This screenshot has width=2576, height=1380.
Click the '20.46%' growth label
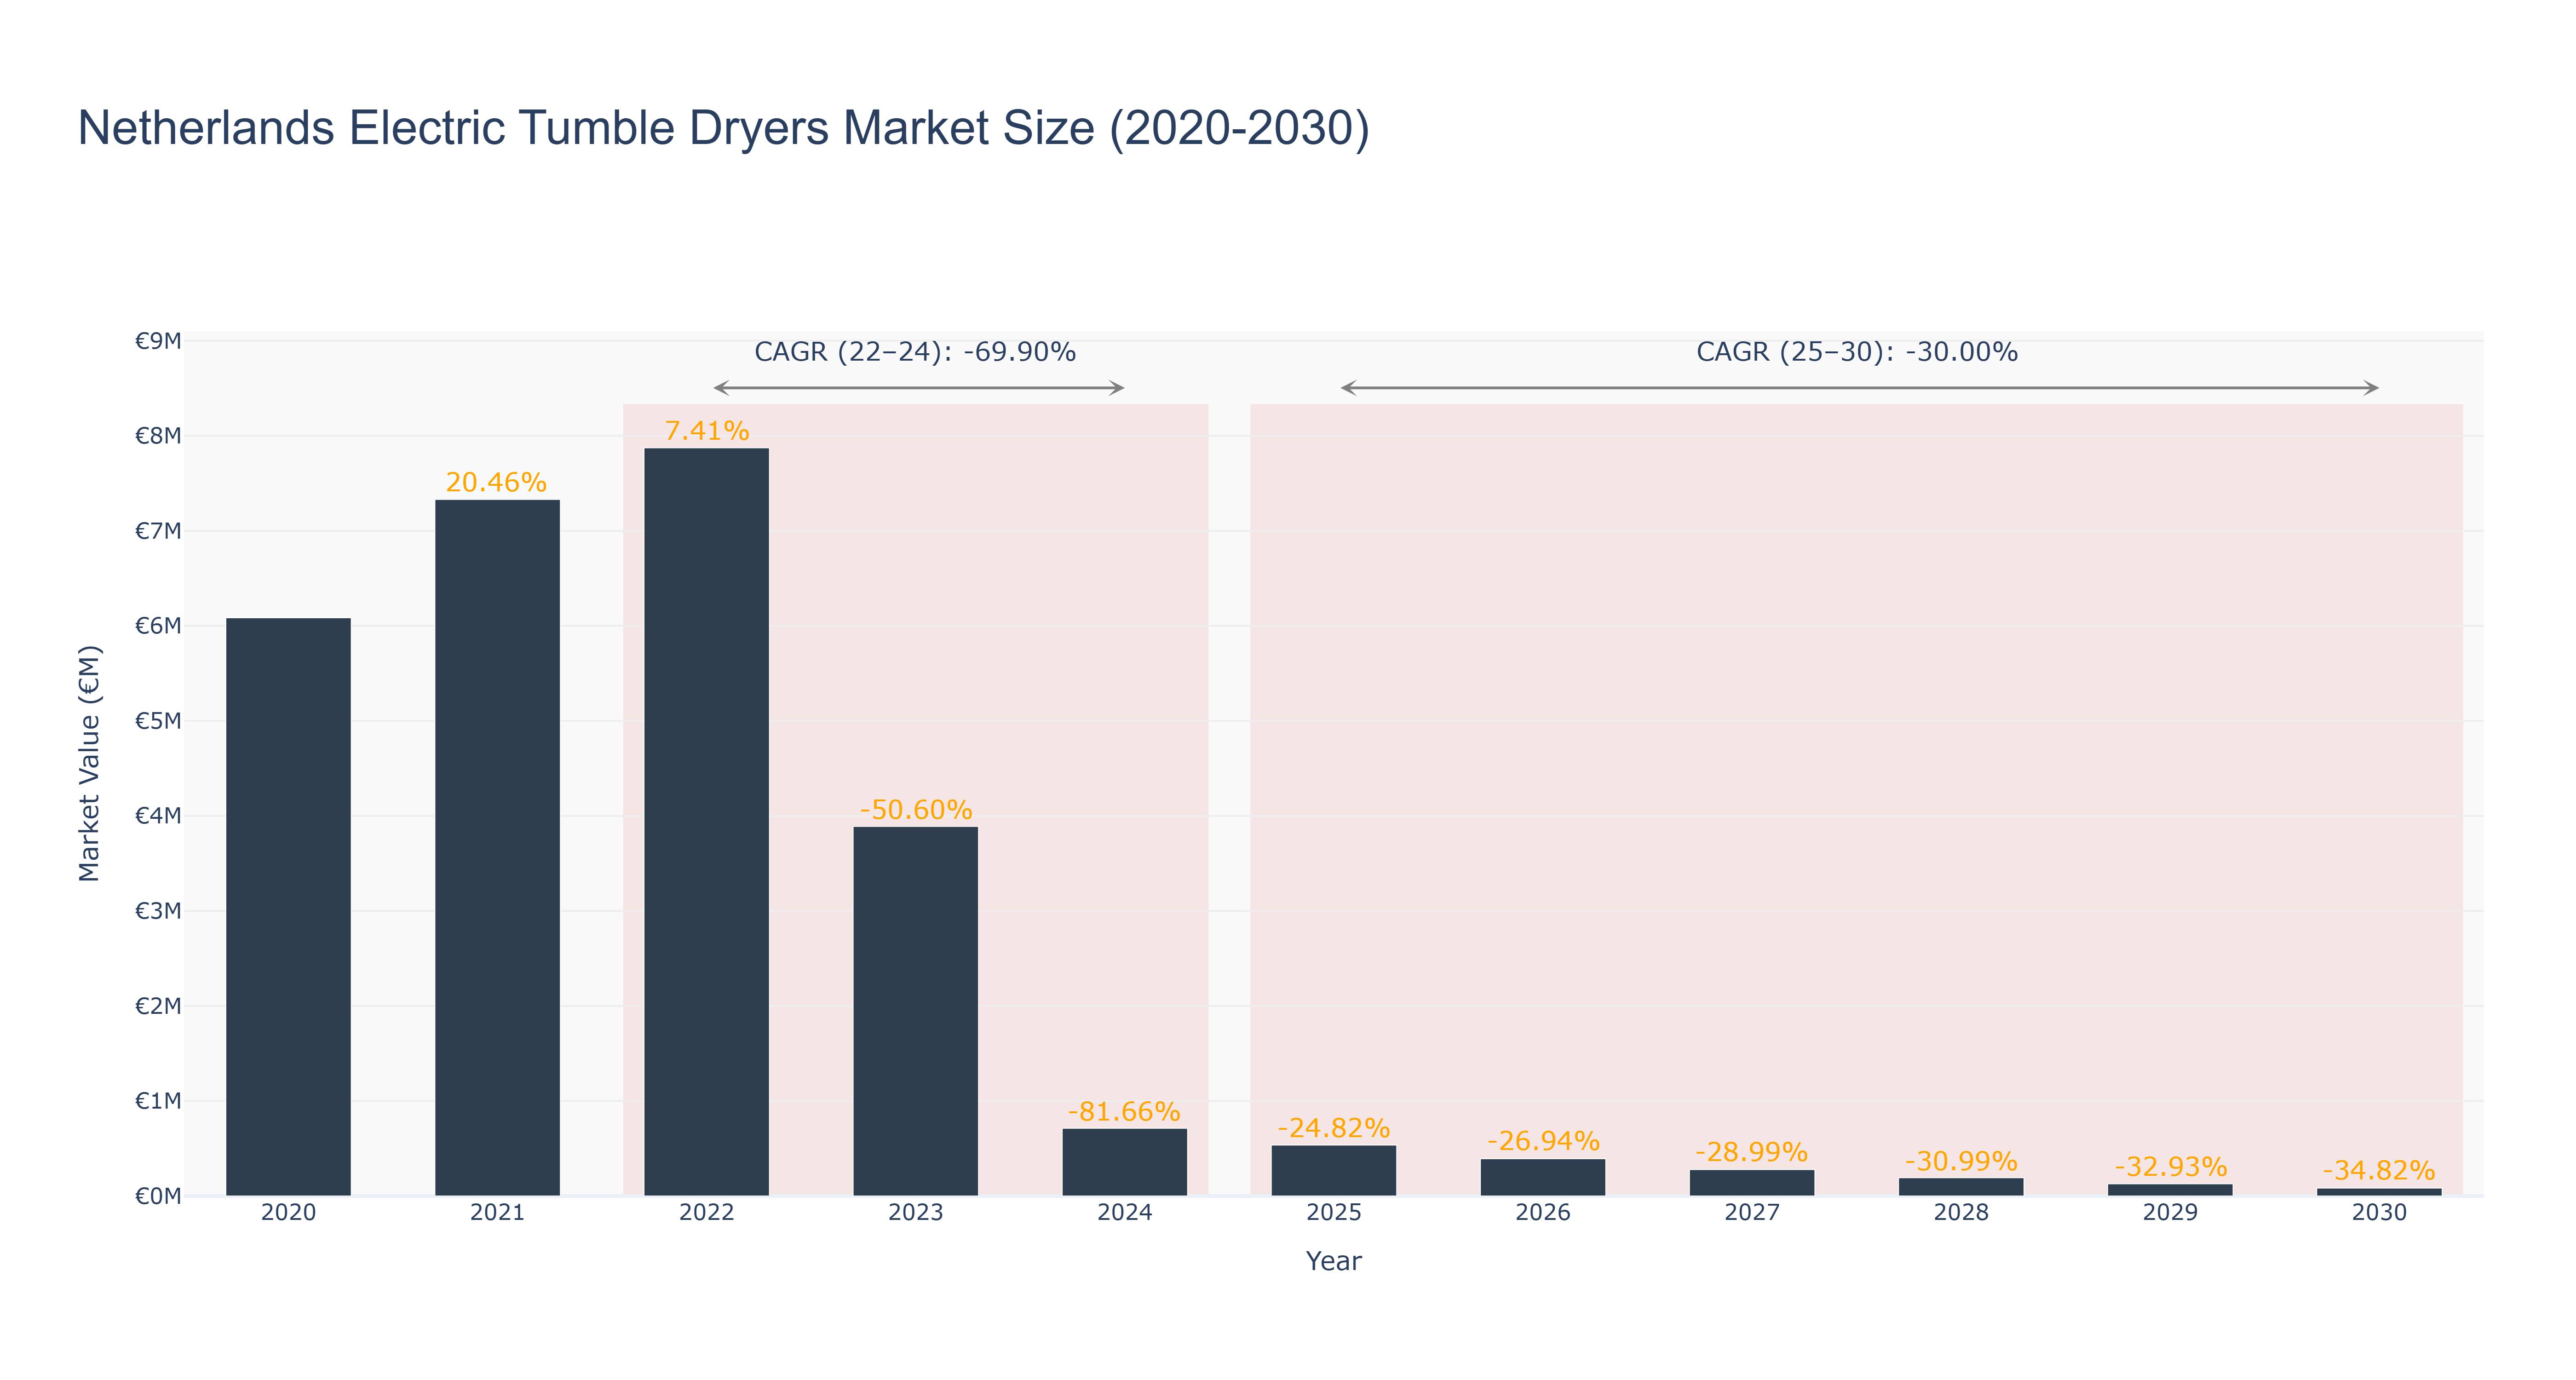pos(496,482)
